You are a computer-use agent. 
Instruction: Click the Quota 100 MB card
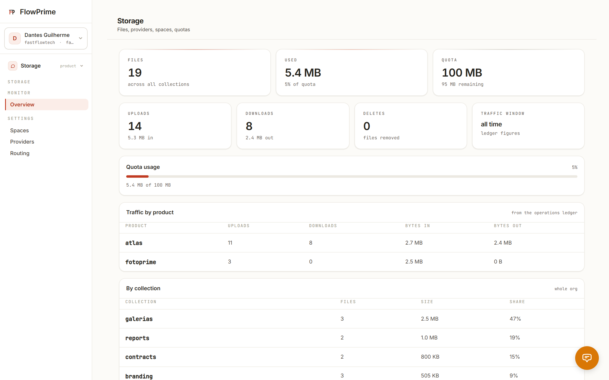508,72
